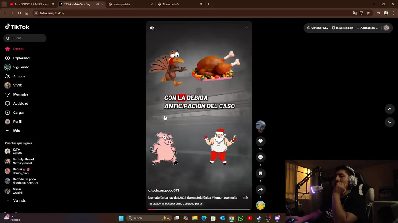Viewport: 398px width, 223px height.
Task: Click the AI-generated label notice
Action: pos(176,204)
